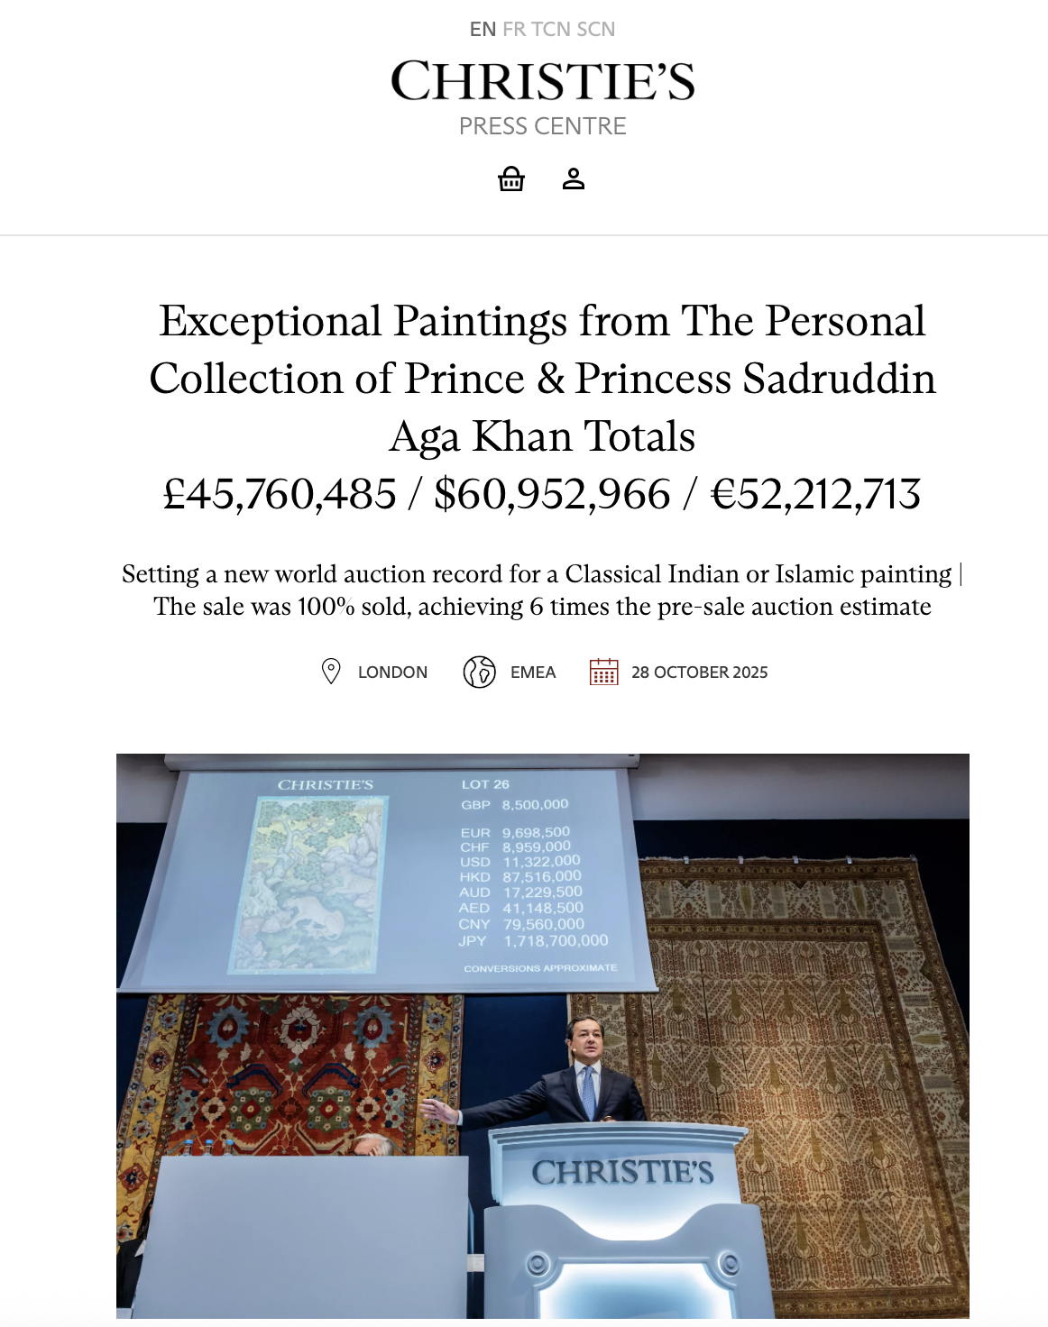Screen dimensions: 1048x1327
Task: Click the Christie's podium lettering in photo
Action: pyautogui.click(x=622, y=1172)
